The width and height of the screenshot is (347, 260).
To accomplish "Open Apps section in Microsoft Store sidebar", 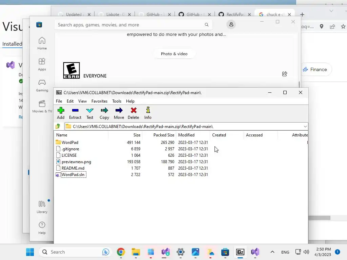I will pos(42,64).
